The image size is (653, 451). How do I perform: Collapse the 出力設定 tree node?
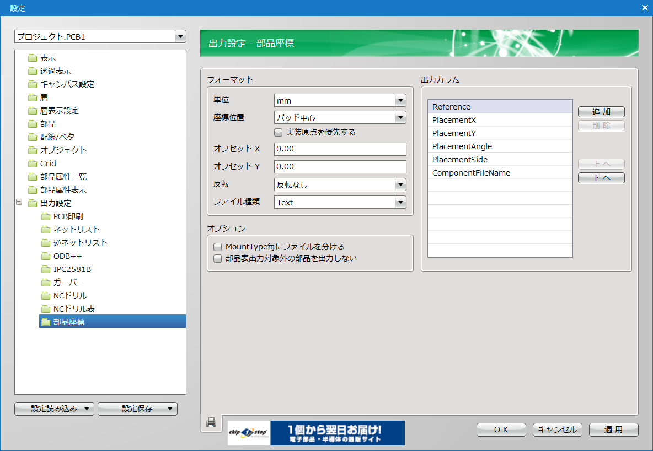point(19,203)
